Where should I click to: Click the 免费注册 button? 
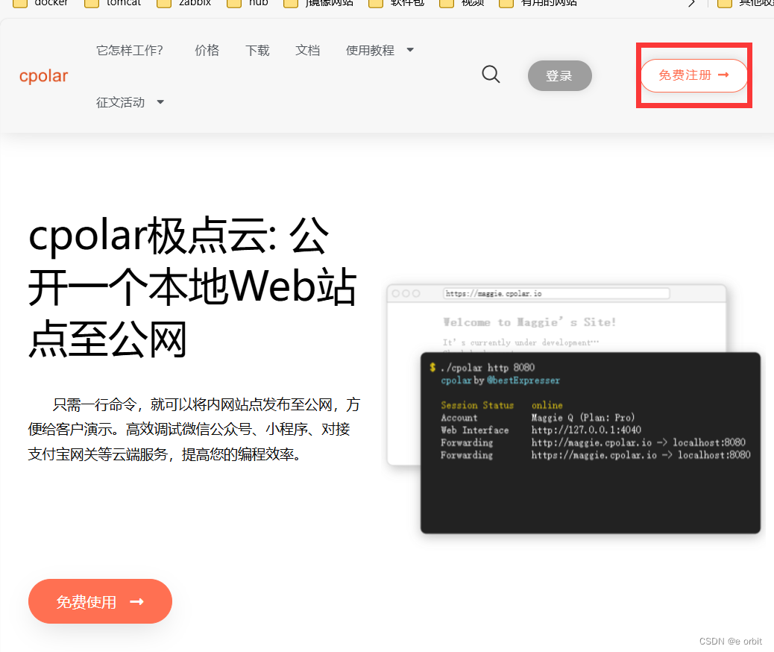pyautogui.click(x=694, y=75)
